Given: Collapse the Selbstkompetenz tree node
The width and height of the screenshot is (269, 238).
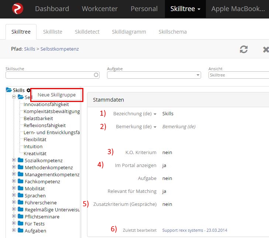Looking at the screenshot, I should pos(14,97).
